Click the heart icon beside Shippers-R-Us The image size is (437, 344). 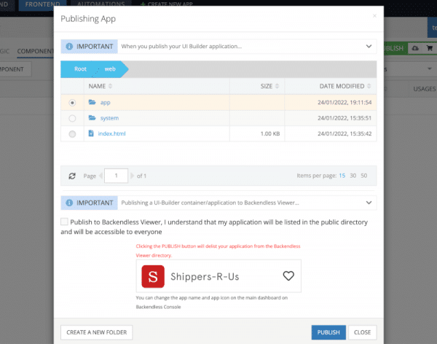click(288, 276)
